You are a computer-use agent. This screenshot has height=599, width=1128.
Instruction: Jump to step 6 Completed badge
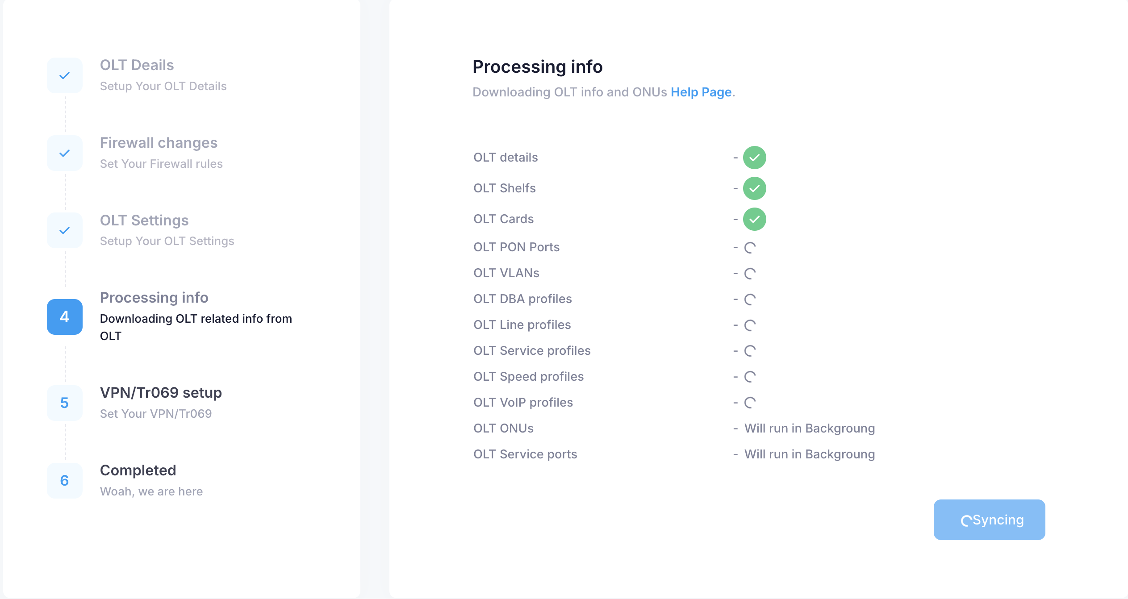(65, 481)
